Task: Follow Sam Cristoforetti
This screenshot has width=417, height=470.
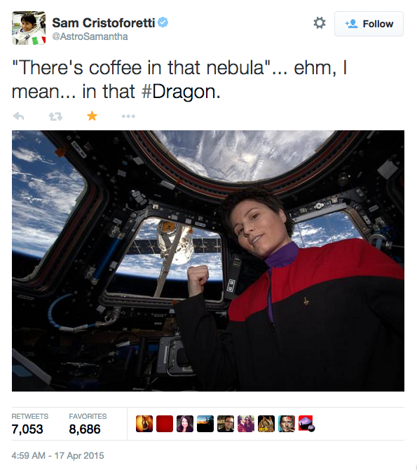Action: 369,24
